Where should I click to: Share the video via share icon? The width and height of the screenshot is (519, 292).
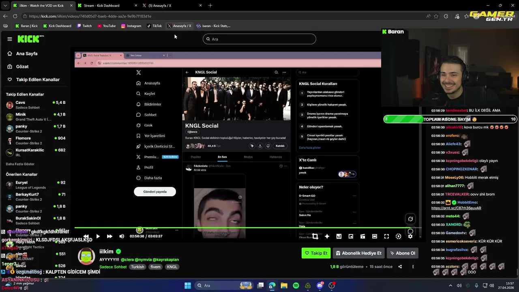[400, 267]
